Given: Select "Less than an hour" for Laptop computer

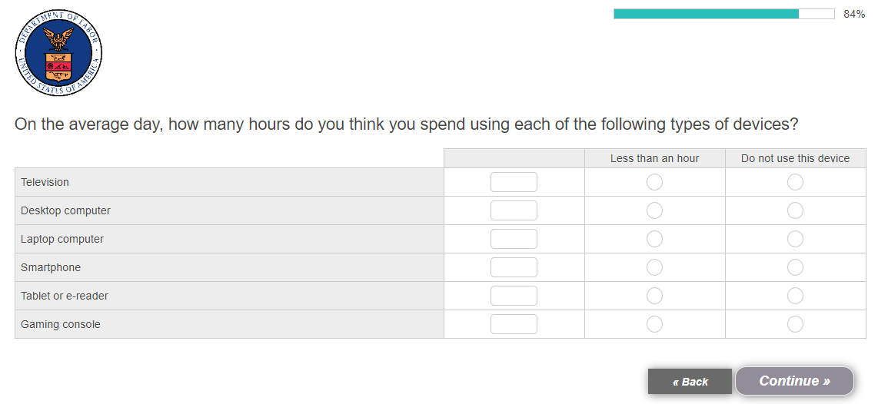Looking at the screenshot, I should 654,239.
